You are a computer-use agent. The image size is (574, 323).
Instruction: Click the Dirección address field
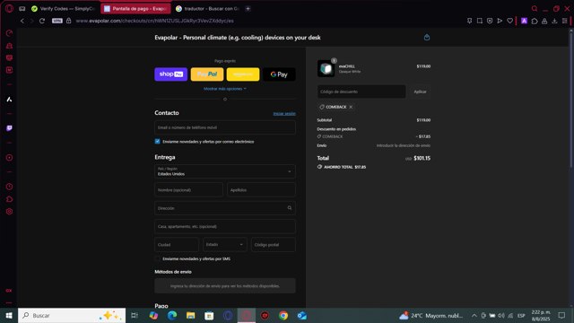[225, 208]
